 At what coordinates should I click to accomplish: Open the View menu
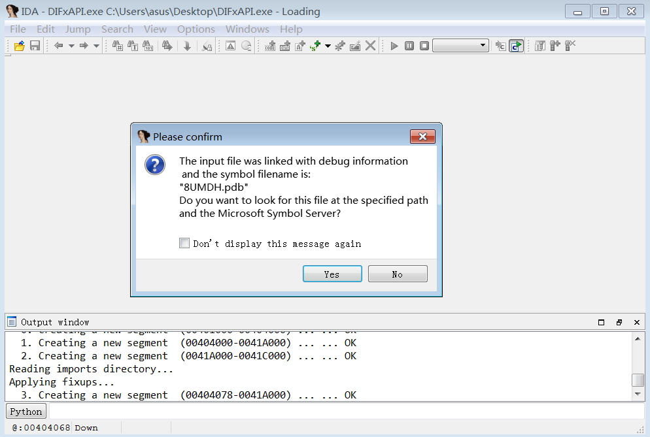click(155, 29)
